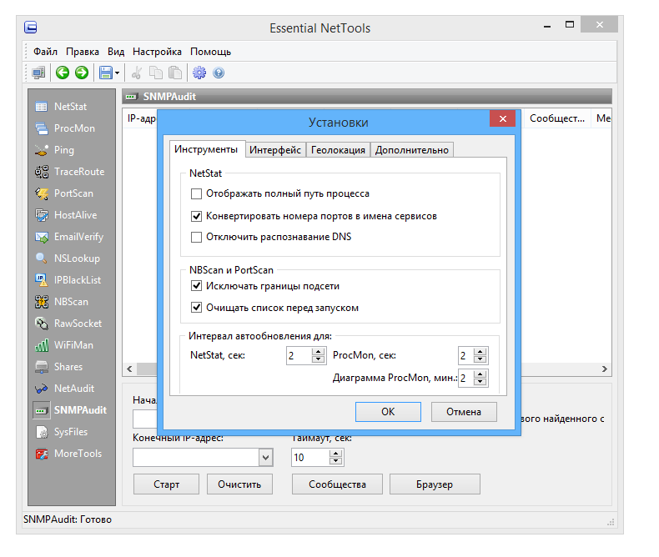The width and height of the screenshot is (659, 557).
Task: Switch to the Интерфейс tab
Action: (275, 150)
